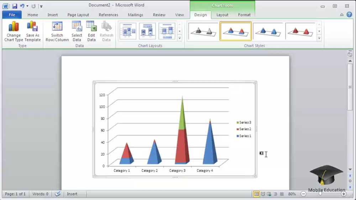The height and width of the screenshot is (200, 356).
Task: Open Change Chart Type dialog
Action: tap(14, 31)
